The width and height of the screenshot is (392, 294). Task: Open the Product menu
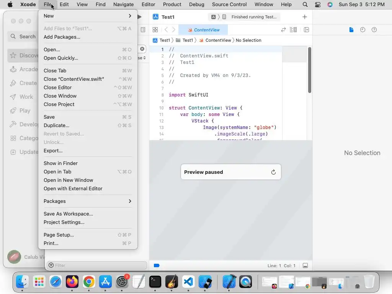pos(172,5)
